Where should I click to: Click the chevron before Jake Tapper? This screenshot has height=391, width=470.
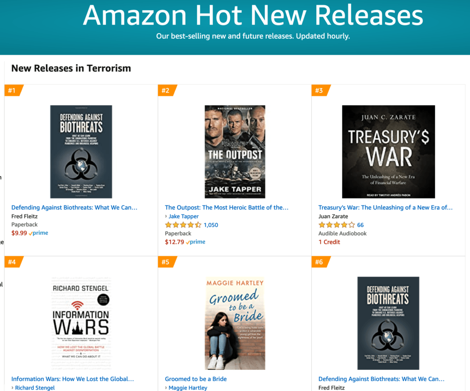tap(166, 216)
